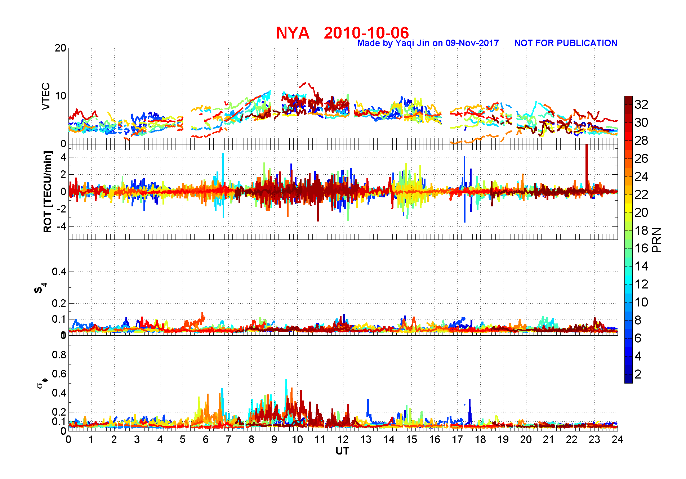
Task: Click the blue ROT spike near 17.3 UT
Action: [464, 189]
